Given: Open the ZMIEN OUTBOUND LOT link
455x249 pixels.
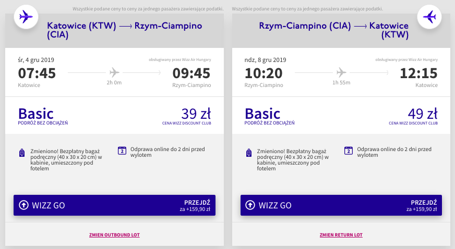Looking at the screenshot, I should click(114, 235).
